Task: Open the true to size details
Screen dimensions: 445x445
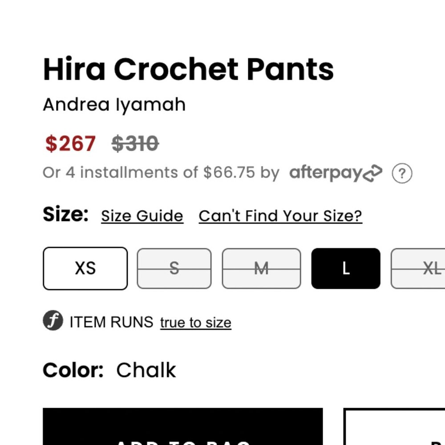Action: (x=195, y=322)
